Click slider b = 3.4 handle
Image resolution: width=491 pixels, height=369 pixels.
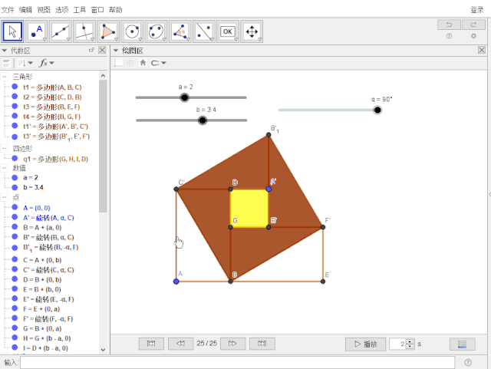[x=203, y=120]
